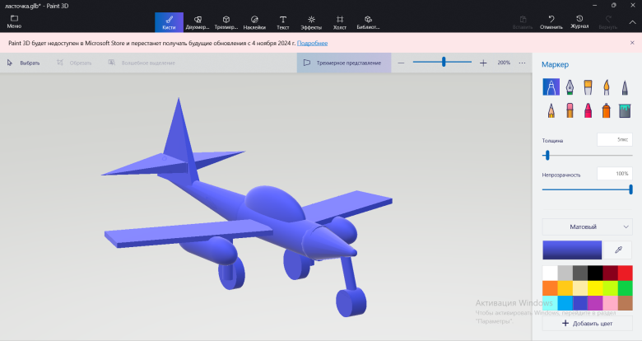
Task: Open the more options ellipsis menu
Action: point(522,63)
